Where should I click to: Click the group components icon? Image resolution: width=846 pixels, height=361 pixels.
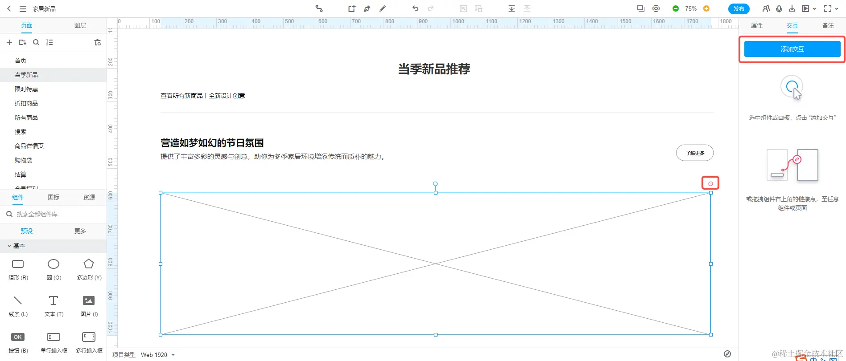tap(463, 8)
